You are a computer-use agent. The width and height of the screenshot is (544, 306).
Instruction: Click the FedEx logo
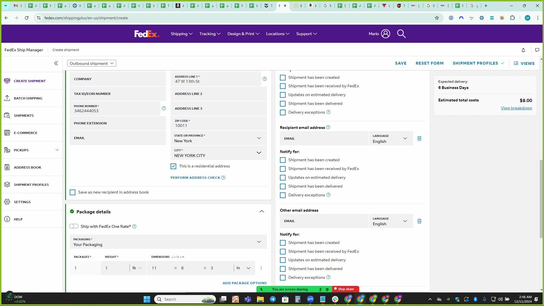147,34
